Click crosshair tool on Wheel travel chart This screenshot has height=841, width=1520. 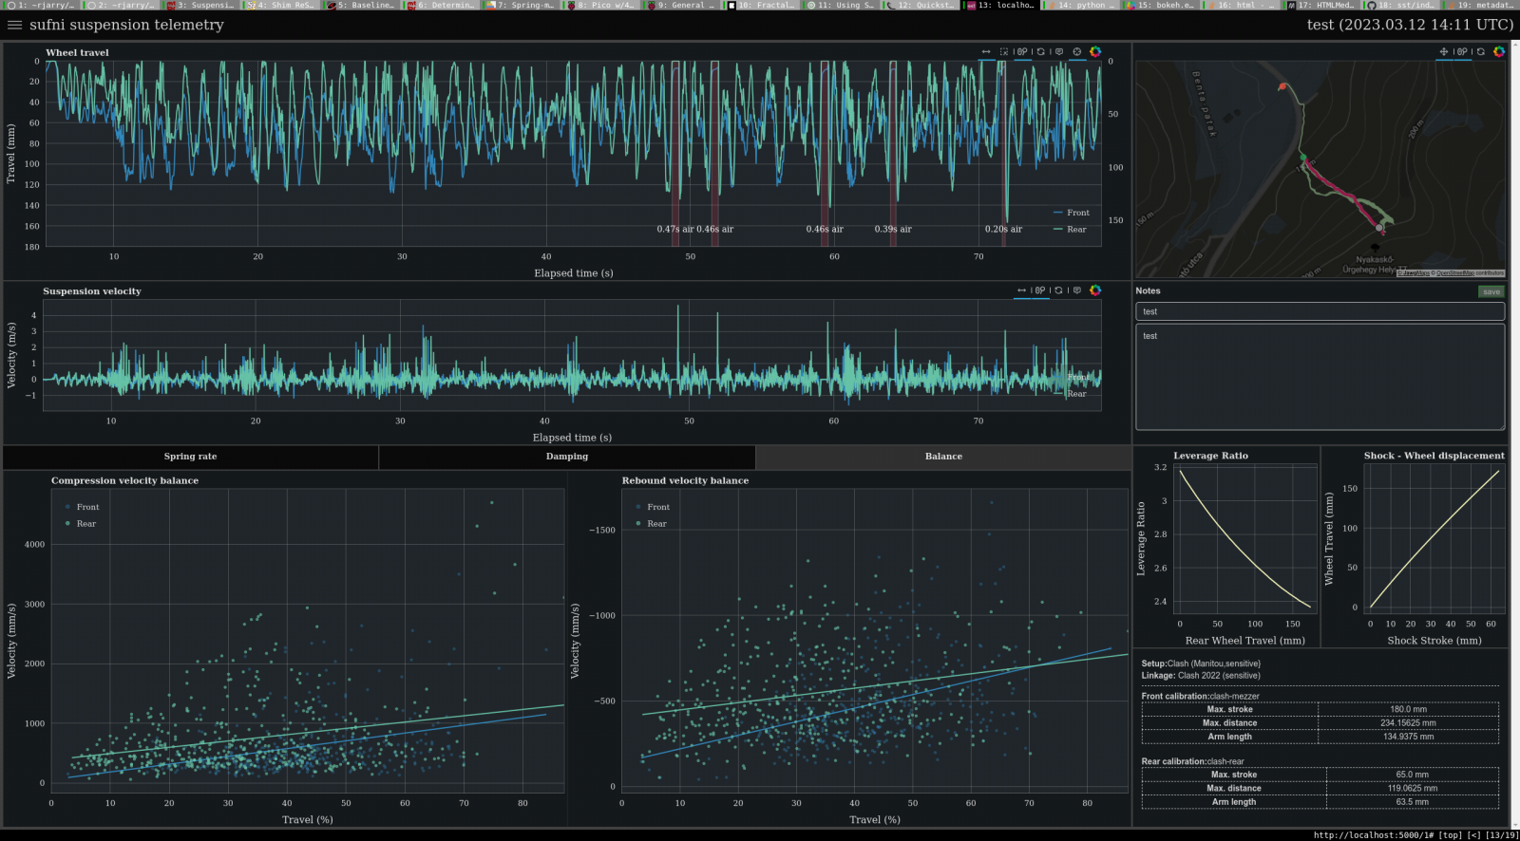[1077, 52]
